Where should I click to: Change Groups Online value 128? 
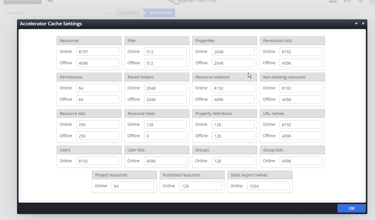[x=233, y=161]
